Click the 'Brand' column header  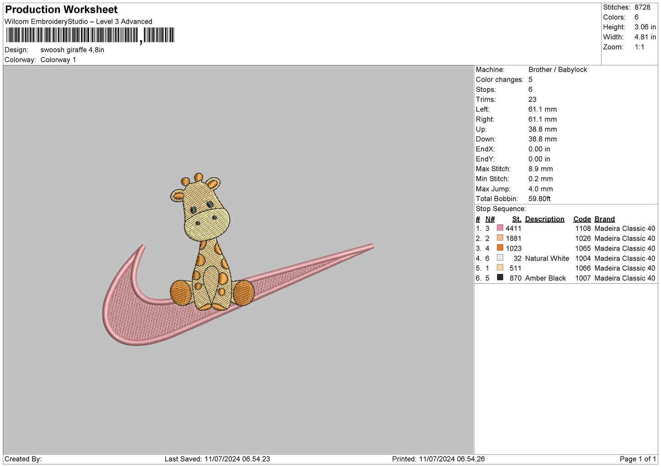(x=604, y=219)
